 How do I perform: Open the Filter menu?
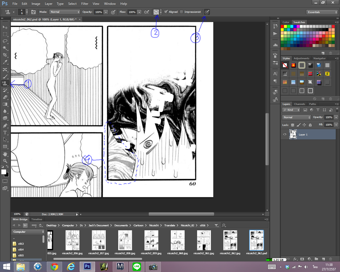[85, 4]
